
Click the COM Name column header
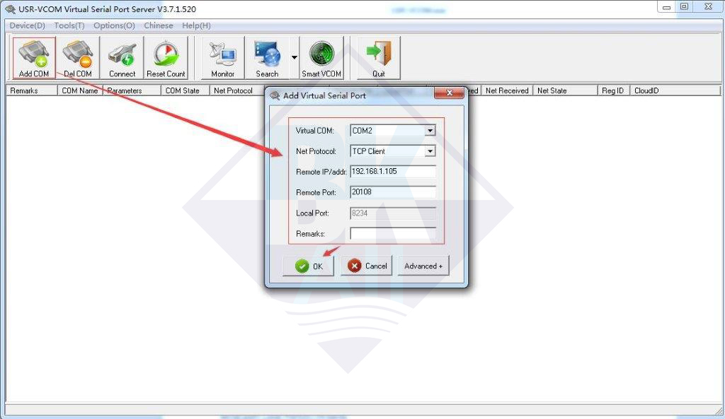coord(79,90)
